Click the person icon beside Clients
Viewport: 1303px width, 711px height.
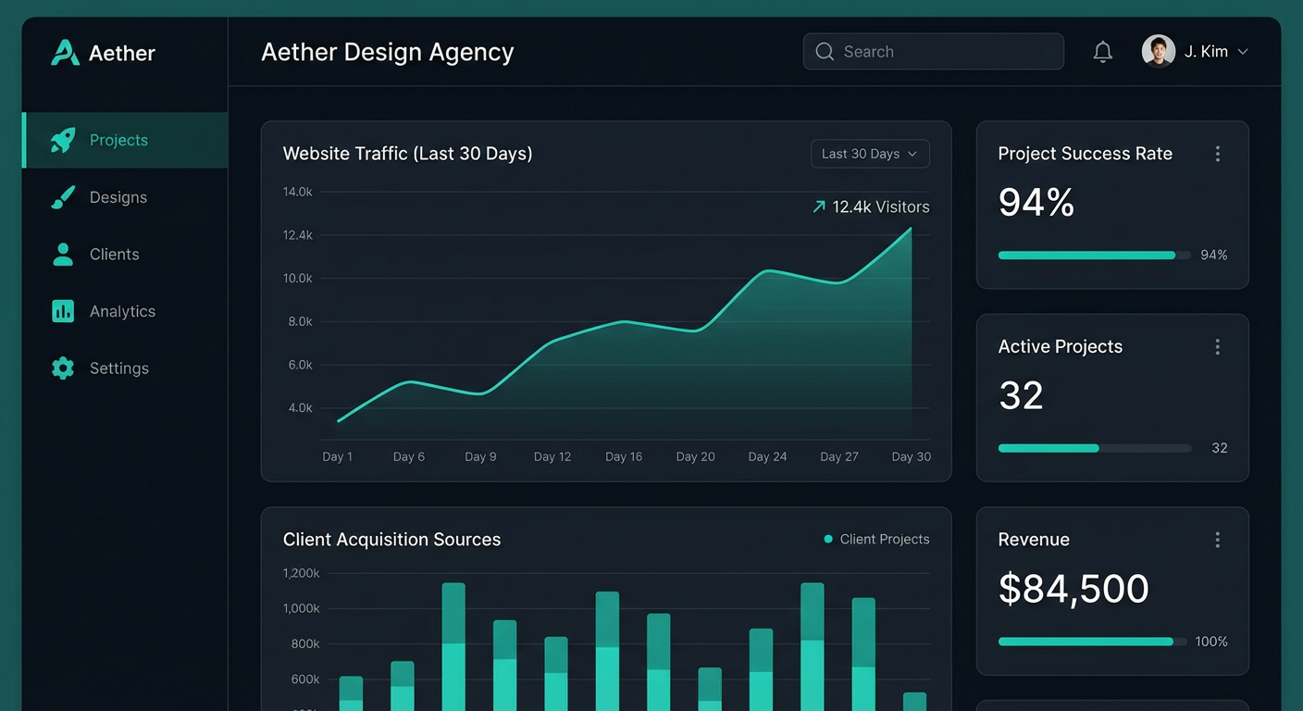(63, 255)
